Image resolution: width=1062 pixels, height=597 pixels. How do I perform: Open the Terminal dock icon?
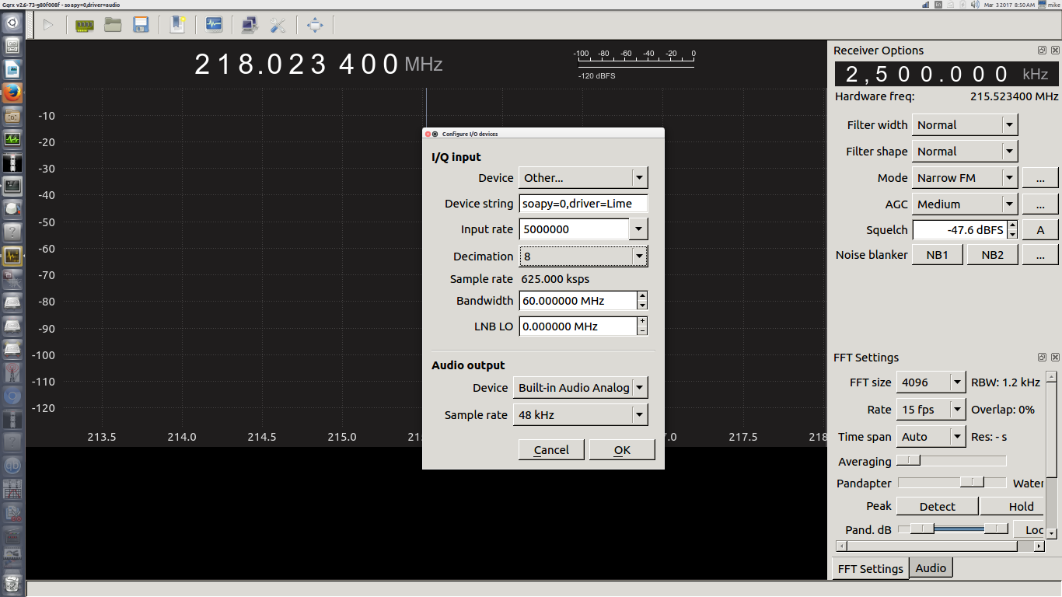[12, 186]
